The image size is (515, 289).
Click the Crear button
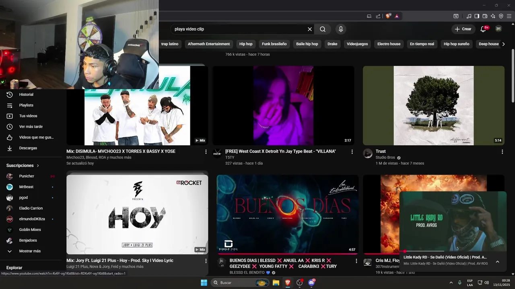click(x=463, y=29)
